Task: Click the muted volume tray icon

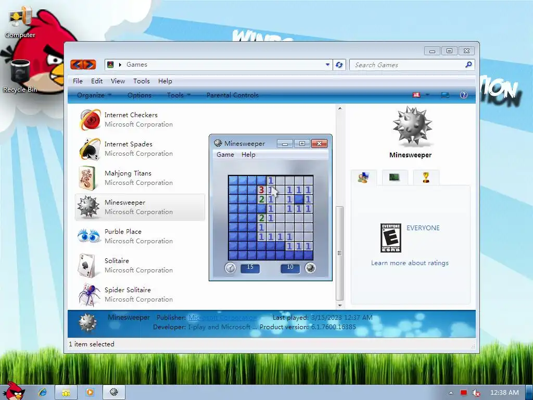Action: tap(476, 393)
